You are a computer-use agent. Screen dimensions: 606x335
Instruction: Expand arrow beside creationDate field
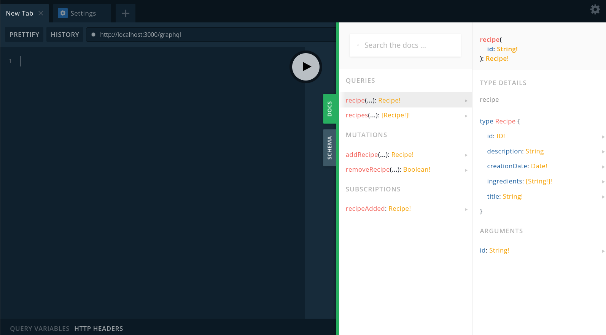coord(603,167)
